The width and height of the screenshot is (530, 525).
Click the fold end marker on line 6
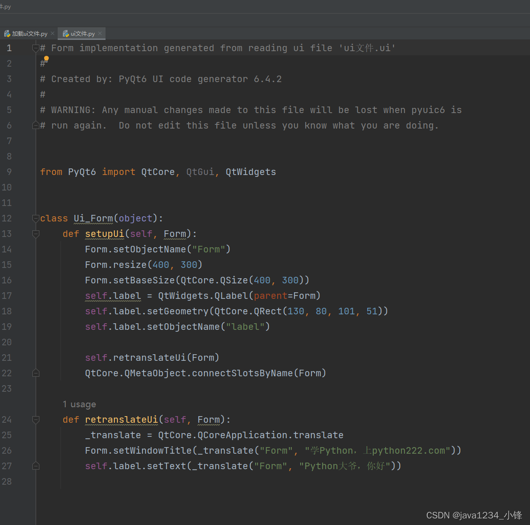(36, 126)
